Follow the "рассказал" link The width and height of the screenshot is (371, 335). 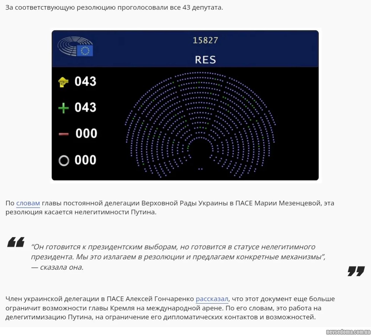pos(212,299)
